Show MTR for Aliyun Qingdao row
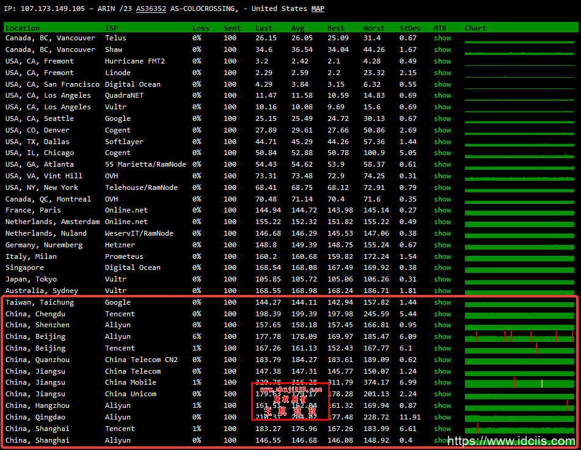Viewport: 581px width, 450px height. (442, 417)
